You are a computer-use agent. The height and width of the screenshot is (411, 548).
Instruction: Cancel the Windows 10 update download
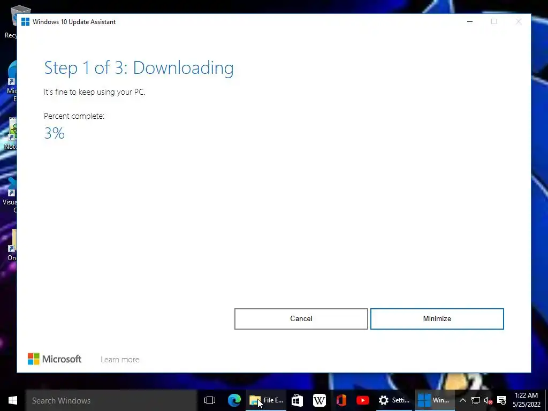301,319
